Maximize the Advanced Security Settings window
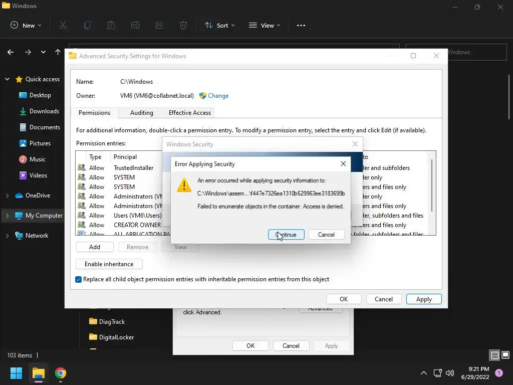The height and width of the screenshot is (385, 513). click(413, 56)
